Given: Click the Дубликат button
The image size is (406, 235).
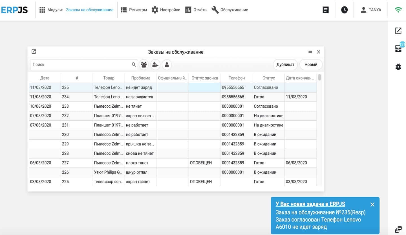Looking at the screenshot, I should click(x=285, y=65).
